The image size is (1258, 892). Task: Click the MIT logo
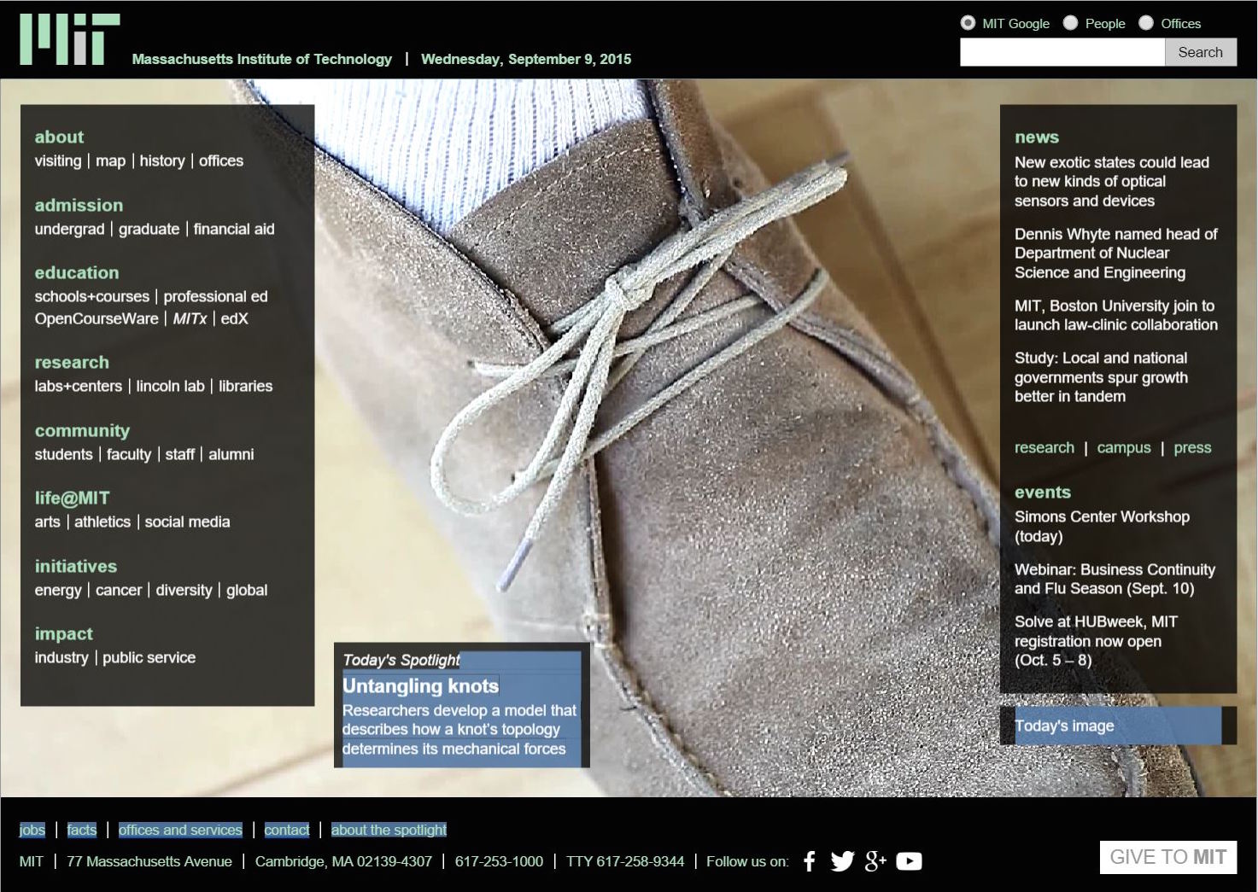[69, 39]
